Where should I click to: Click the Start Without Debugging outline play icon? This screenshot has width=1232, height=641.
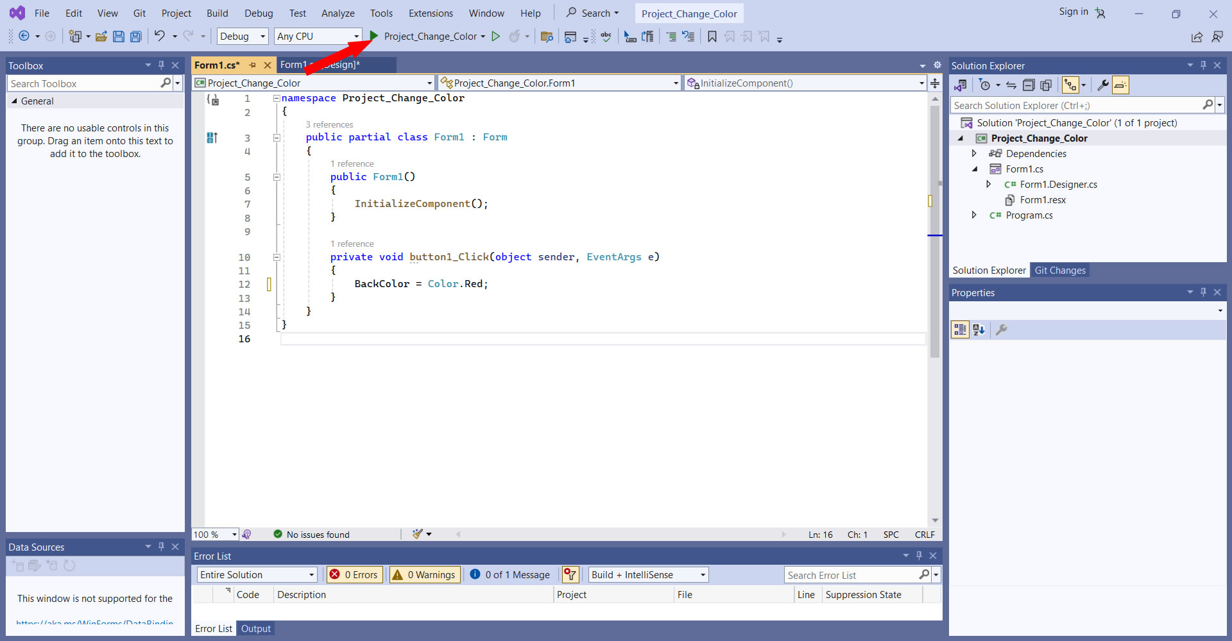(x=495, y=37)
